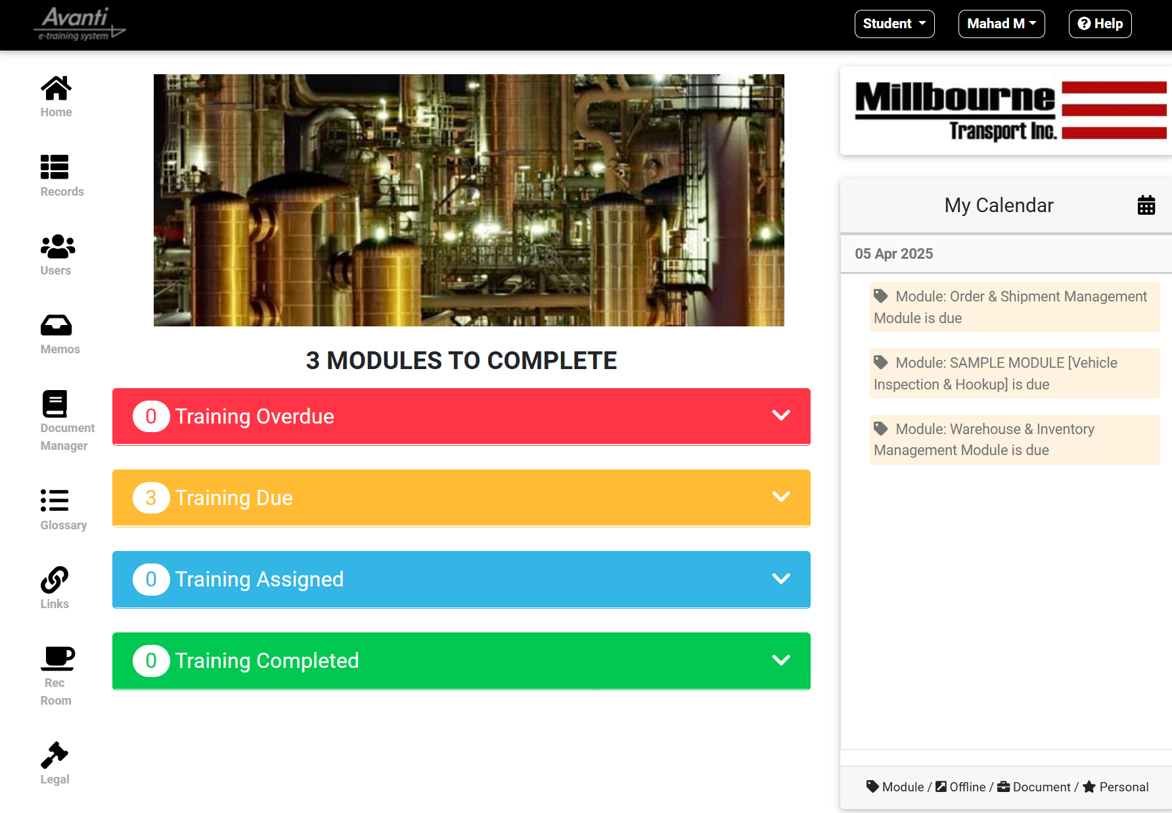
Task: Click the Personal star icon in legend
Action: tap(1089, 787)
